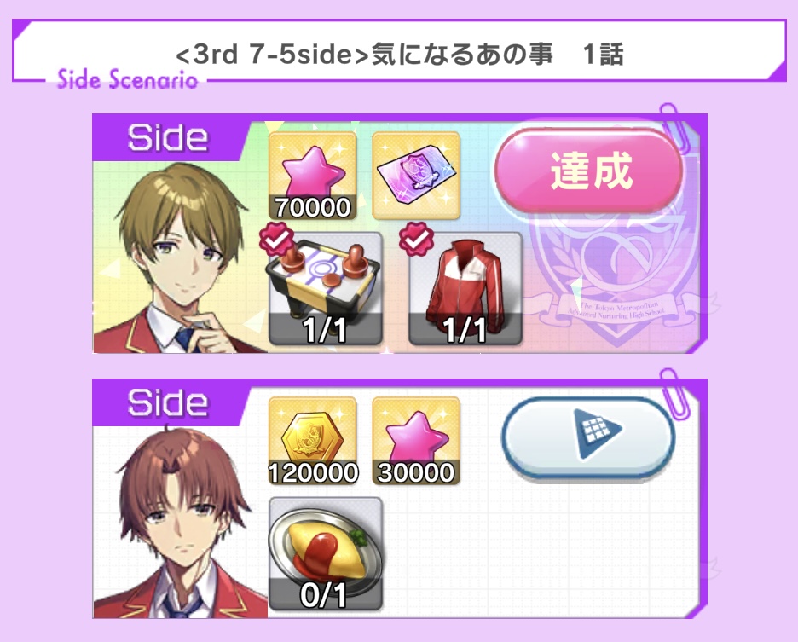Image resolution: width=798 pixels, height=642 pixels.
Task: Click the gold coin 120000 reward
Action: [x=313, y=441]
